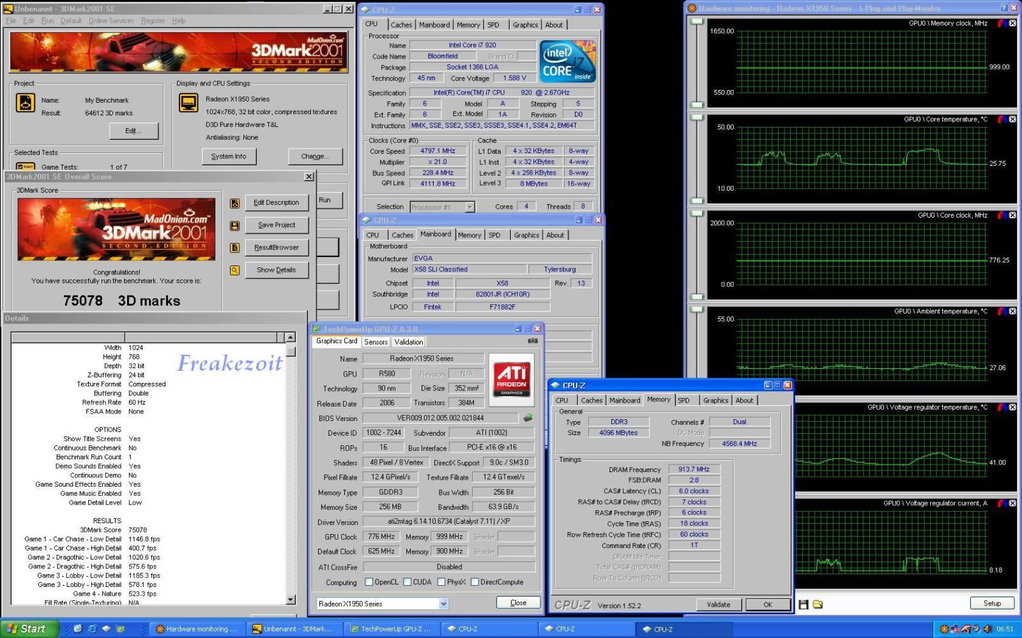Viewport: 1022px width, 638px height.
Task: Open Caches tab in the CPU-Z Memory window
Action: pyautogui.click(x=591, y=400)
